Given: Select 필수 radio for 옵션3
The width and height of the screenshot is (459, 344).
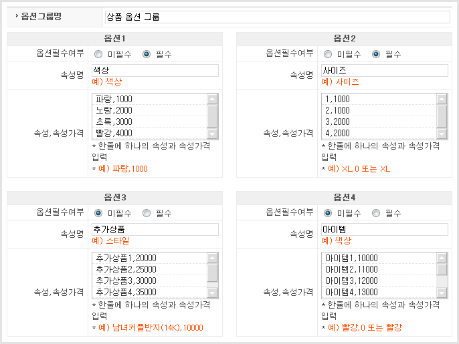Looking at the screenshot, I should point(147,213).
